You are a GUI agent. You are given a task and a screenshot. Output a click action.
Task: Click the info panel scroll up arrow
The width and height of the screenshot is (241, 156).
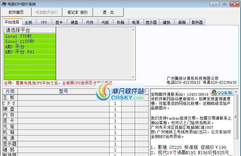coord(236,92)
